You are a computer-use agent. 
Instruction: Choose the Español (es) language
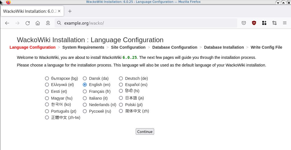pyautogui.click(x=121, y=85)
